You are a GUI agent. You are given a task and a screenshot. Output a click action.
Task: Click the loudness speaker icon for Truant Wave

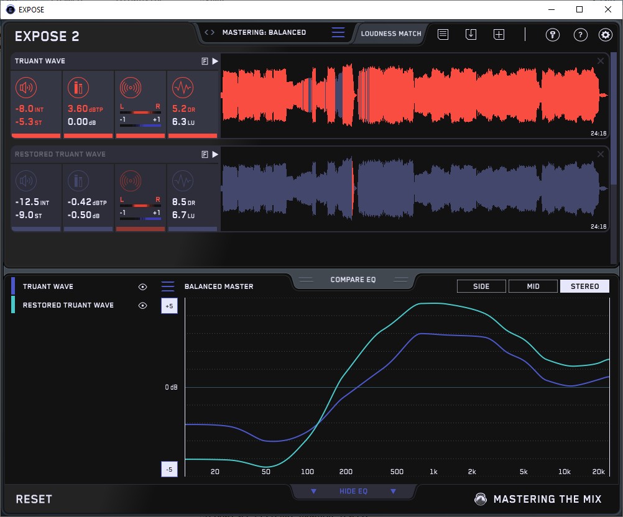coord(27,88)
